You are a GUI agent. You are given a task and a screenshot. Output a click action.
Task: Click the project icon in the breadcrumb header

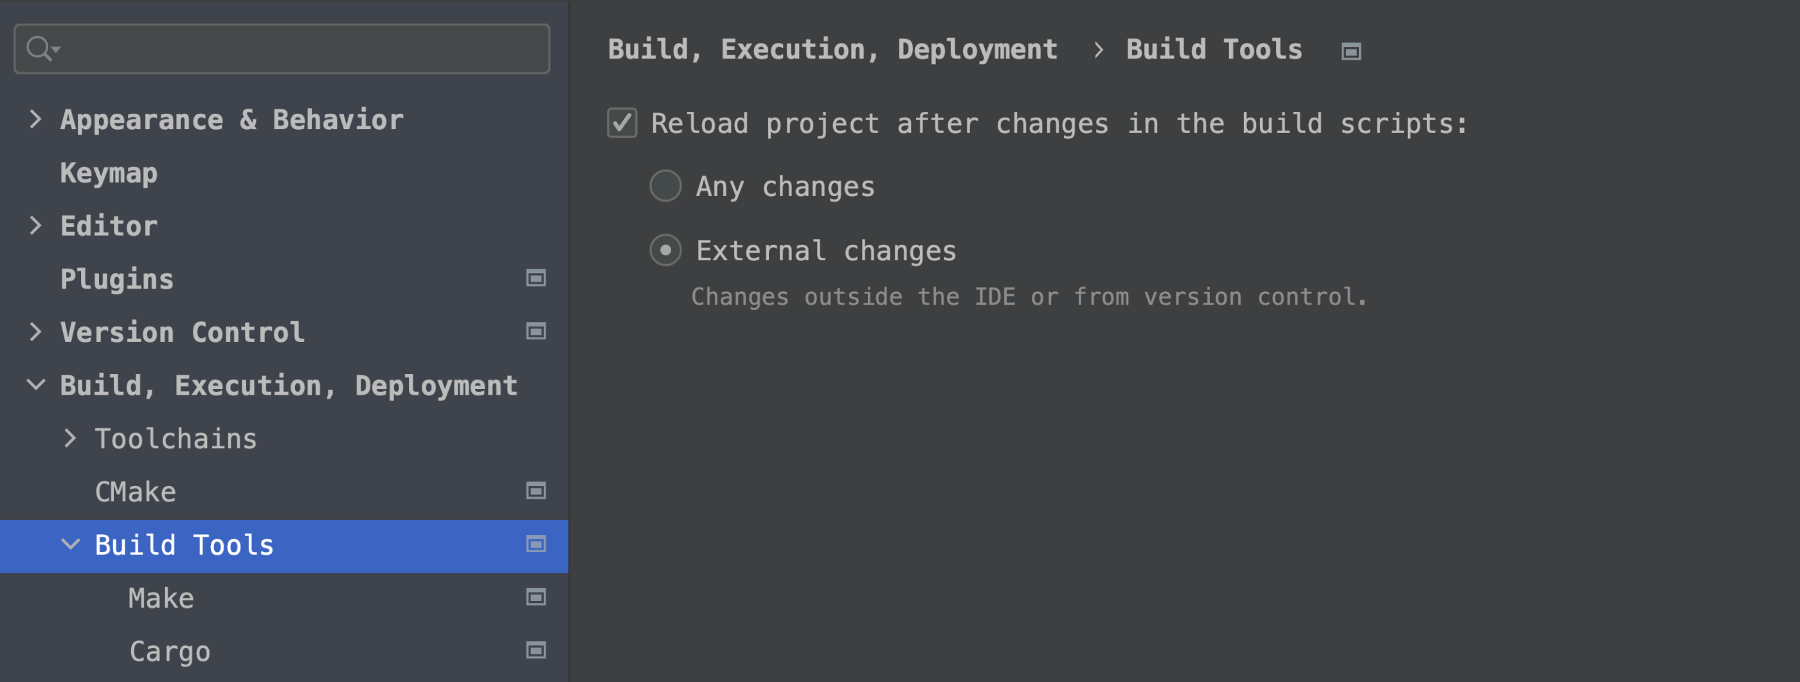coord(1351,51)
